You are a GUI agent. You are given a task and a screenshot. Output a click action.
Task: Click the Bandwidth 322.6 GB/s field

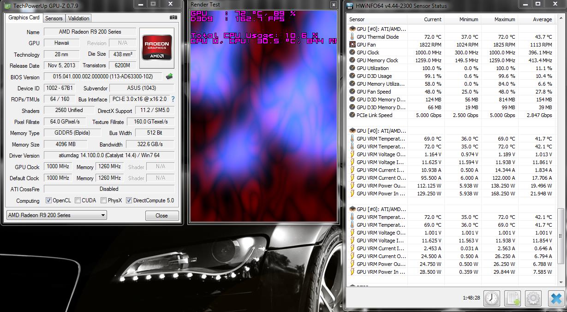click(x=150, y=144)
